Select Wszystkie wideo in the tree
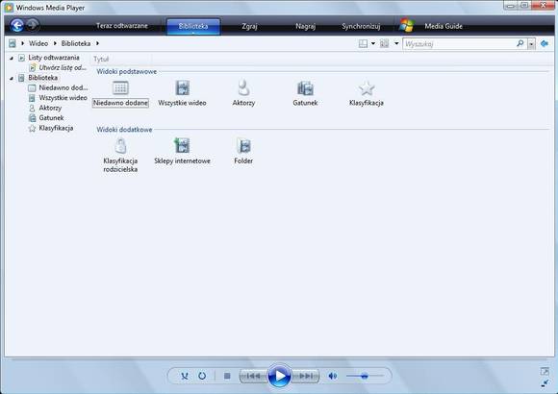 click(x=63, y=97)
